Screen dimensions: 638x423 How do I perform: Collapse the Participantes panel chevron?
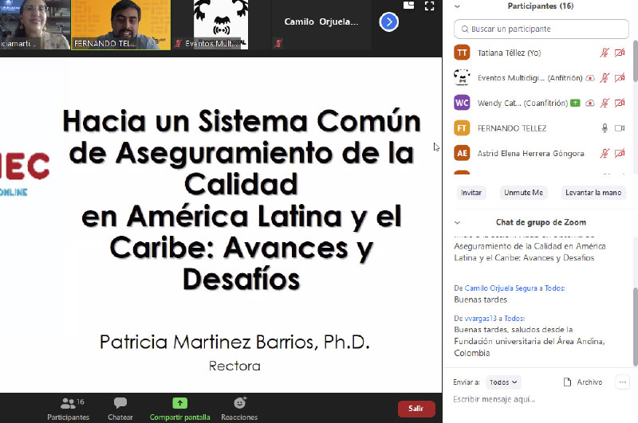click(x=457, y=6)
